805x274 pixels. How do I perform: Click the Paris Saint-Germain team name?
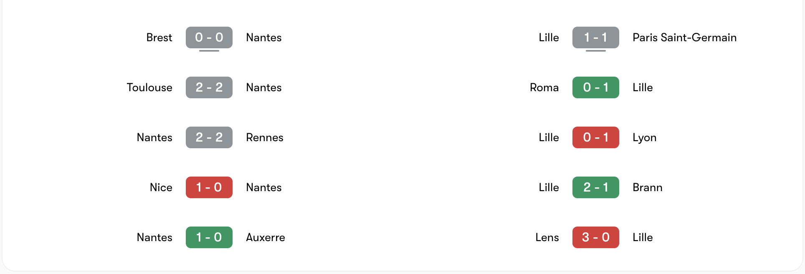coord(684,37)
